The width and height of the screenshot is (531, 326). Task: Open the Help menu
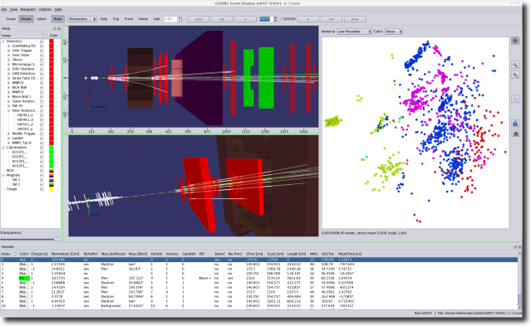point(58,9)
